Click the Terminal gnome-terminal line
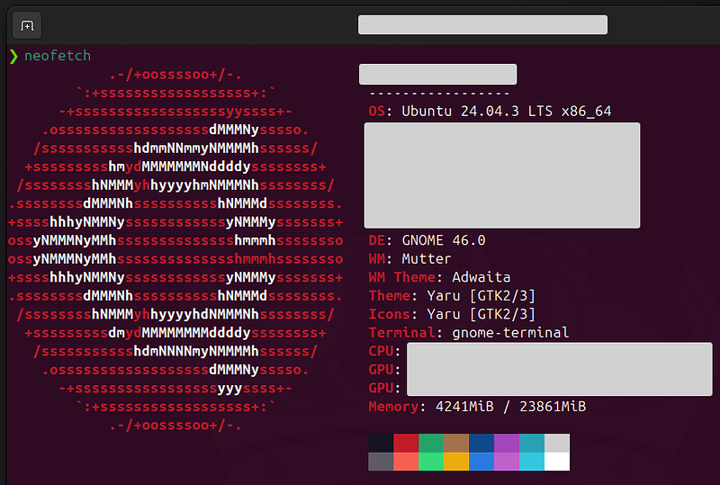Viewport: 720px width, 485px height. coord(468,333)
